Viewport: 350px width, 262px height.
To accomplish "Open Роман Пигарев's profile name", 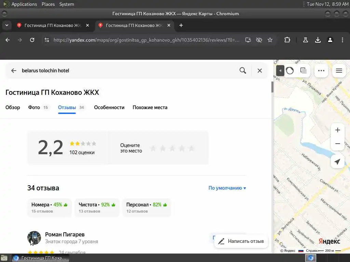I will (x=65, y=234).
